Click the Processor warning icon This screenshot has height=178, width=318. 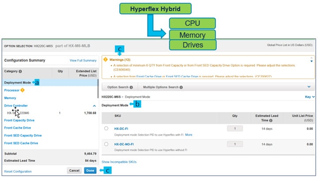click(x=22, y=90)
